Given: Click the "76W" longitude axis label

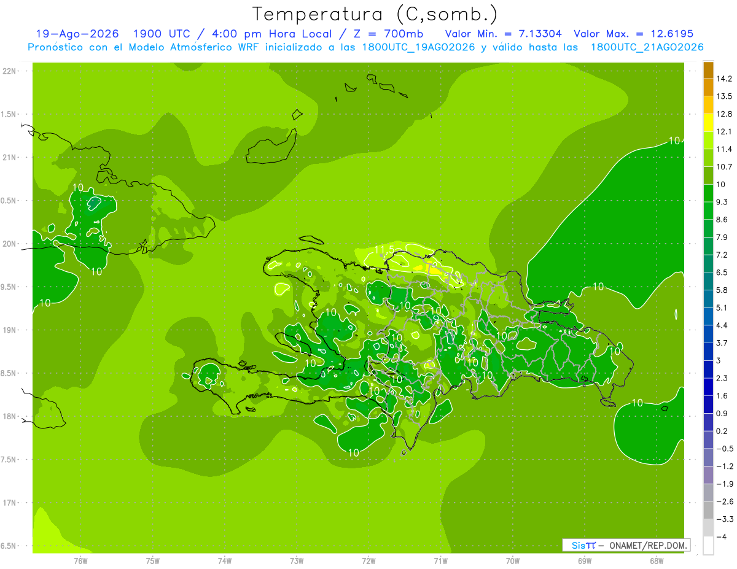Looking at the screenshot, I should coord(80,560).
